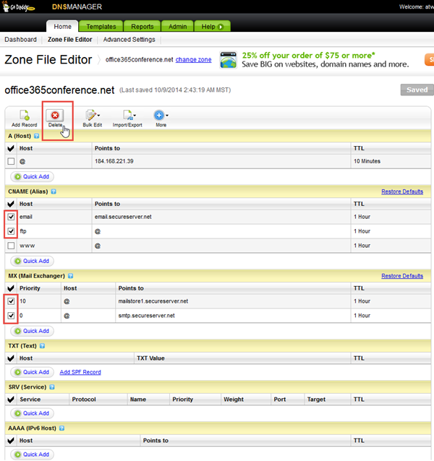Uncheck the mailstore1 MX record checkbox
Image resolution: width=434 pixels, height=461 pixels.
(x=11, y=301)
